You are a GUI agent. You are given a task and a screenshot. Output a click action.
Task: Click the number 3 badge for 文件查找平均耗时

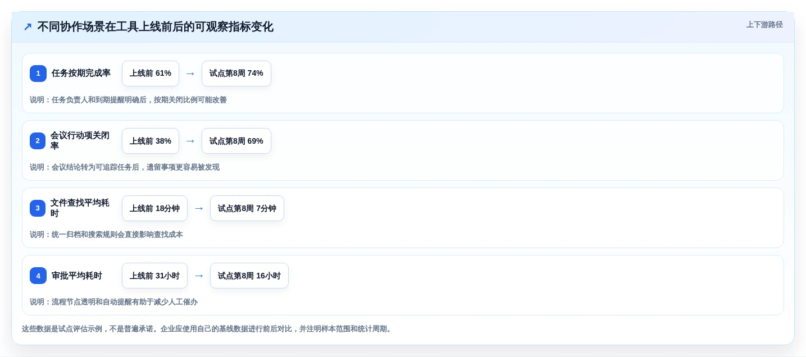[38, 208]
